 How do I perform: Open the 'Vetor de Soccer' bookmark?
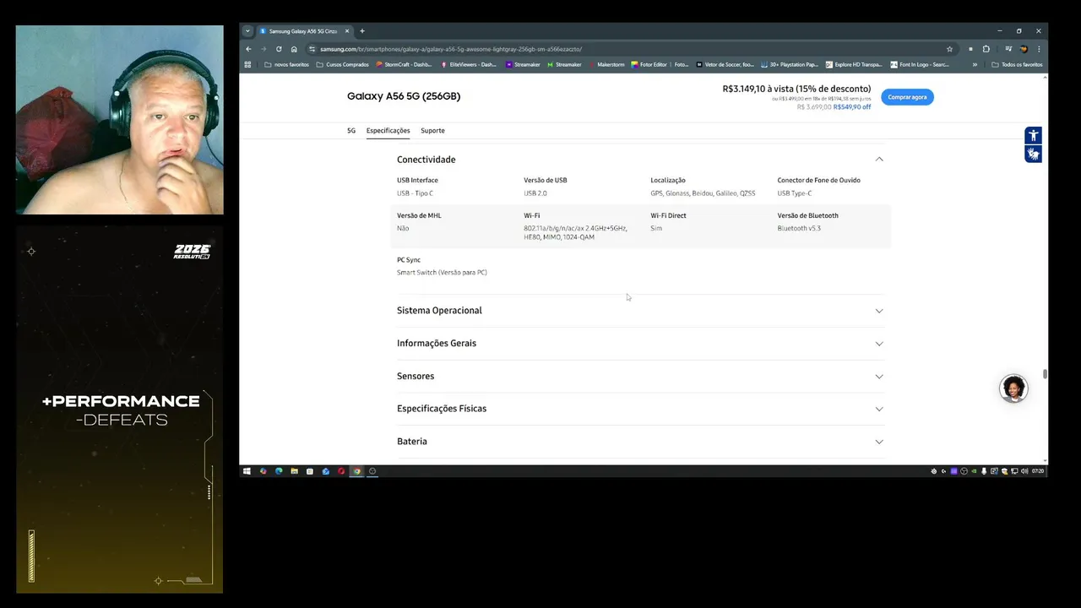(x=725, y=64)
